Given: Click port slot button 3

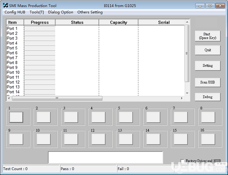Looking at the screenshot, I should (71, 117).
